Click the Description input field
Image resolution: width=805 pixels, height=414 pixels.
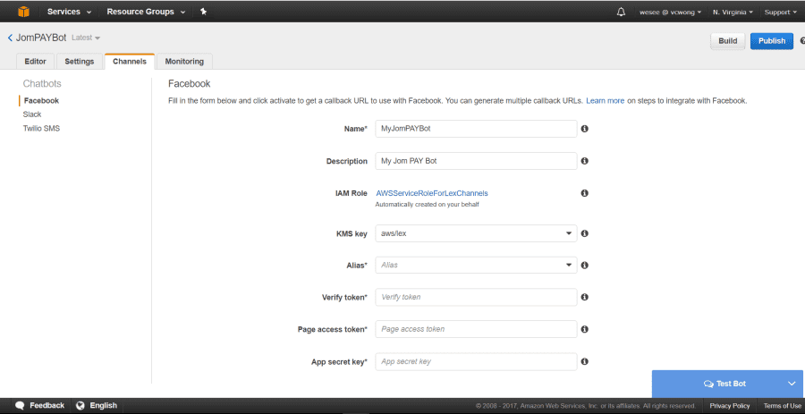click(x=476, y=161)
